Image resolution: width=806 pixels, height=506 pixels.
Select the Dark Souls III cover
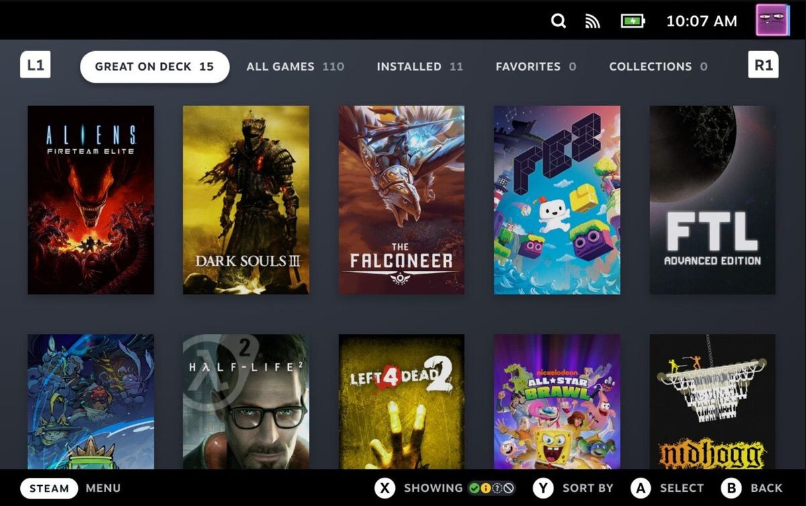[246, 200]
